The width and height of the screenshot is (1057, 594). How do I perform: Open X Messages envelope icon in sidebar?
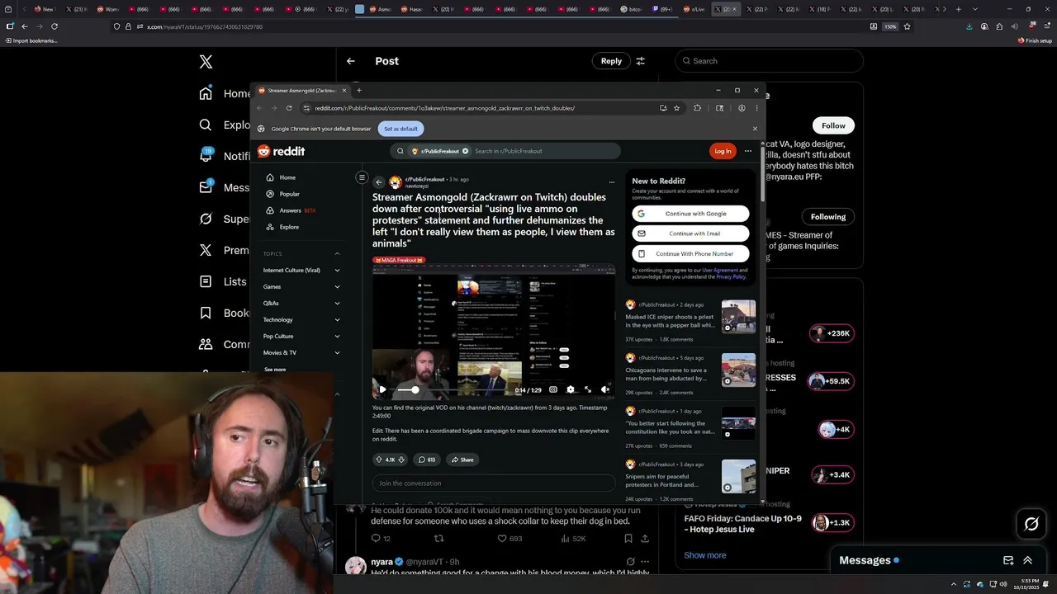click(x=206, y=187)
